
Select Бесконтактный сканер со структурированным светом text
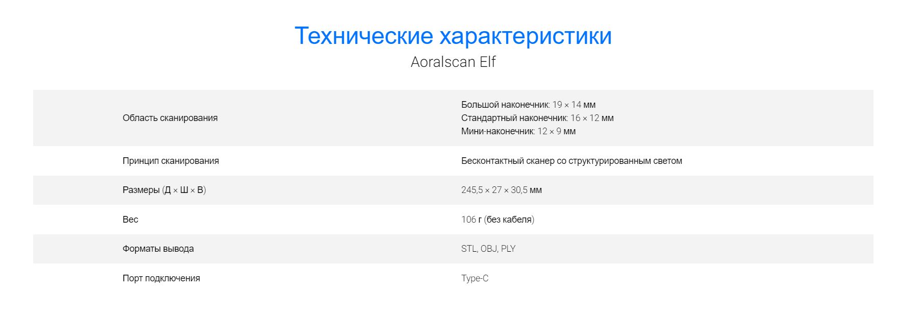571,161
